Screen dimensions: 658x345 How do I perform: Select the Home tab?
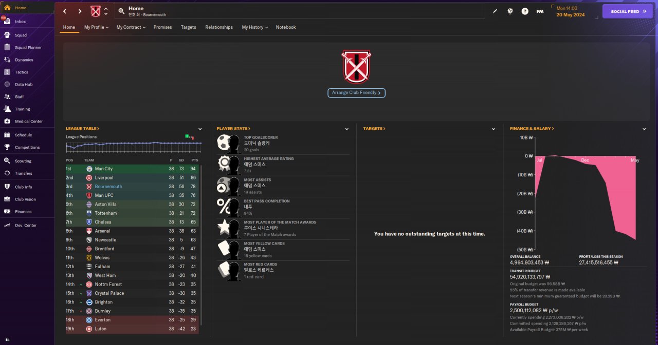click(x=69, y=27)
